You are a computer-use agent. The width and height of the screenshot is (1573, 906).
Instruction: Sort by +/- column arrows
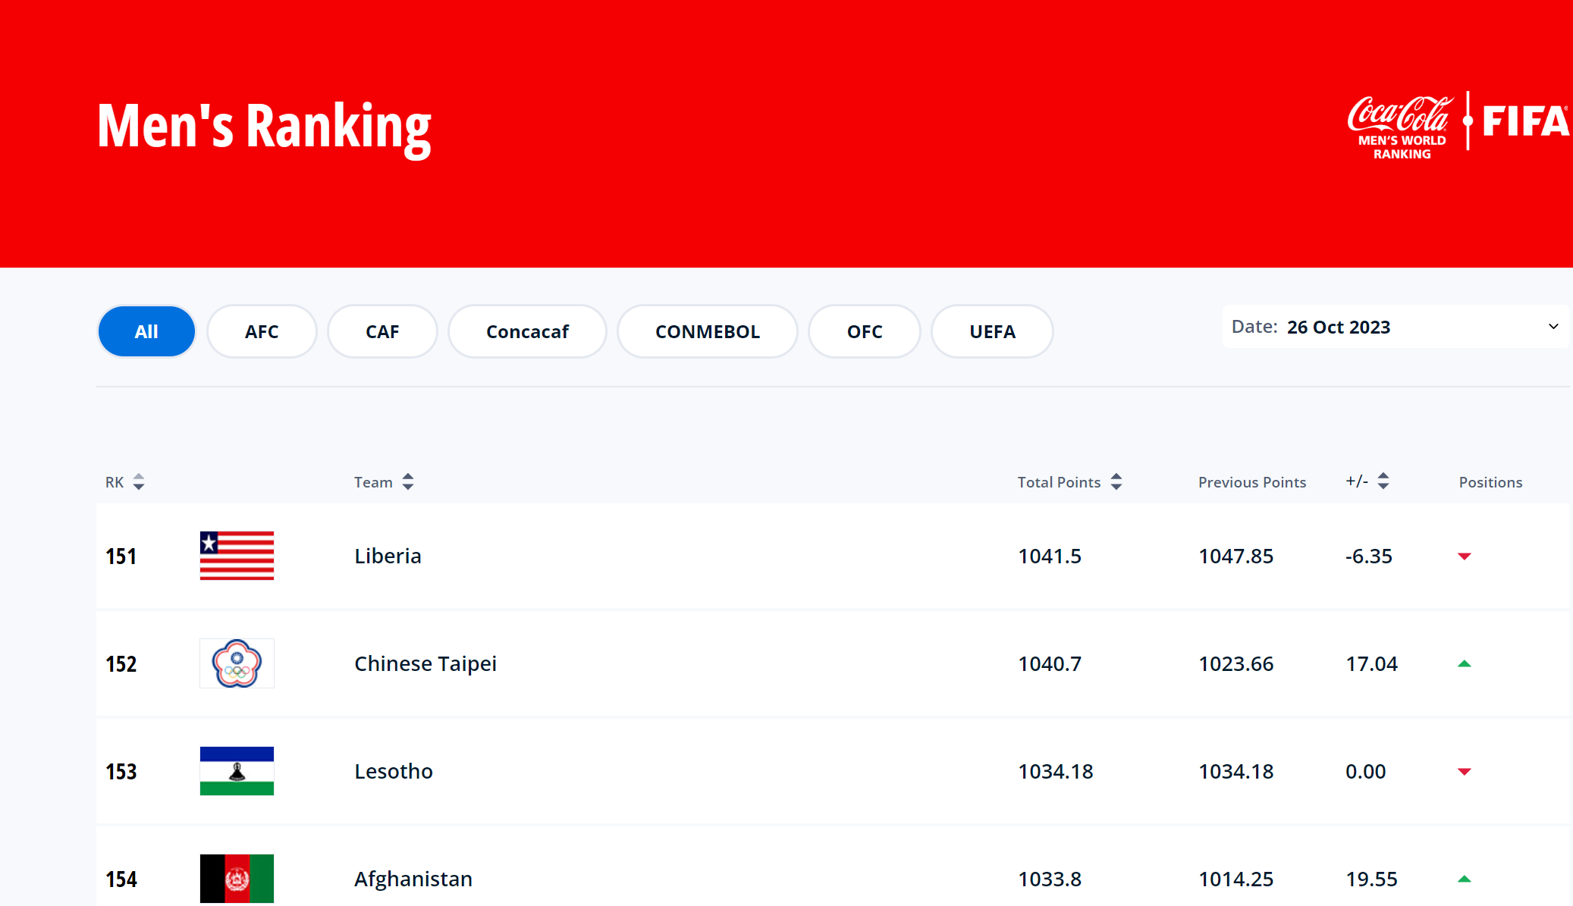1383,481
